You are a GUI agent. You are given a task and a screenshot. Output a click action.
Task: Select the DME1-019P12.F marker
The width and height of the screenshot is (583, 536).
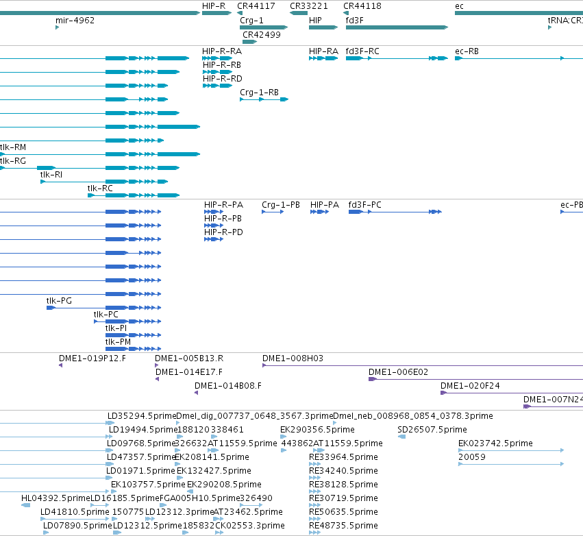pos(60,365)
